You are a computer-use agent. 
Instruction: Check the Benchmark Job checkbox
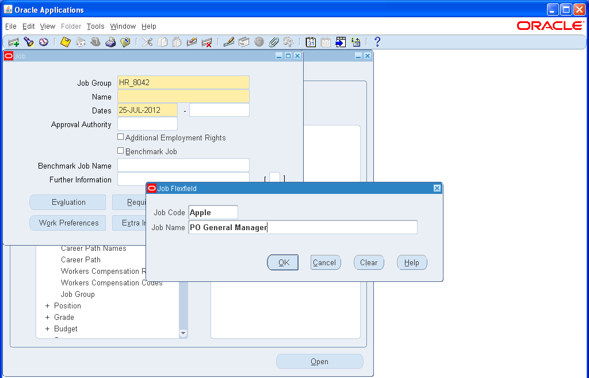(x=120, y=151)
